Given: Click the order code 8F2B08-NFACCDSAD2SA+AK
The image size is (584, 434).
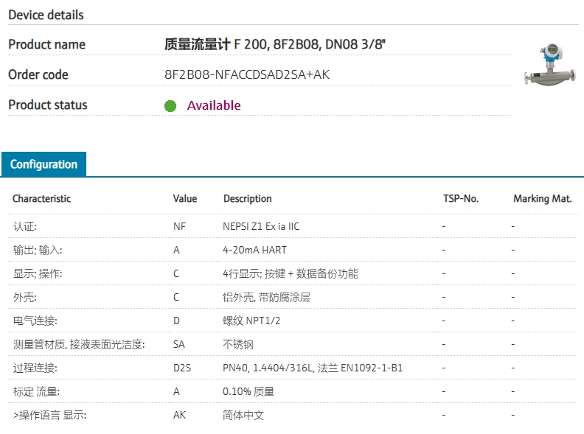Looking at the screenshot, I should [x=247, y=75].
